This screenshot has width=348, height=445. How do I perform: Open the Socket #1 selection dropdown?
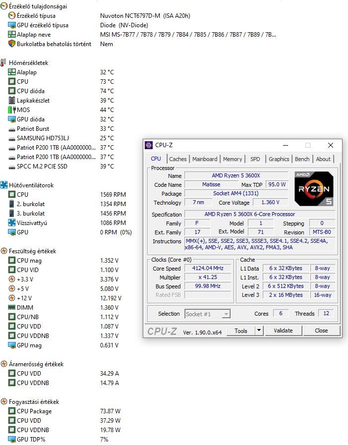point(208,314)
